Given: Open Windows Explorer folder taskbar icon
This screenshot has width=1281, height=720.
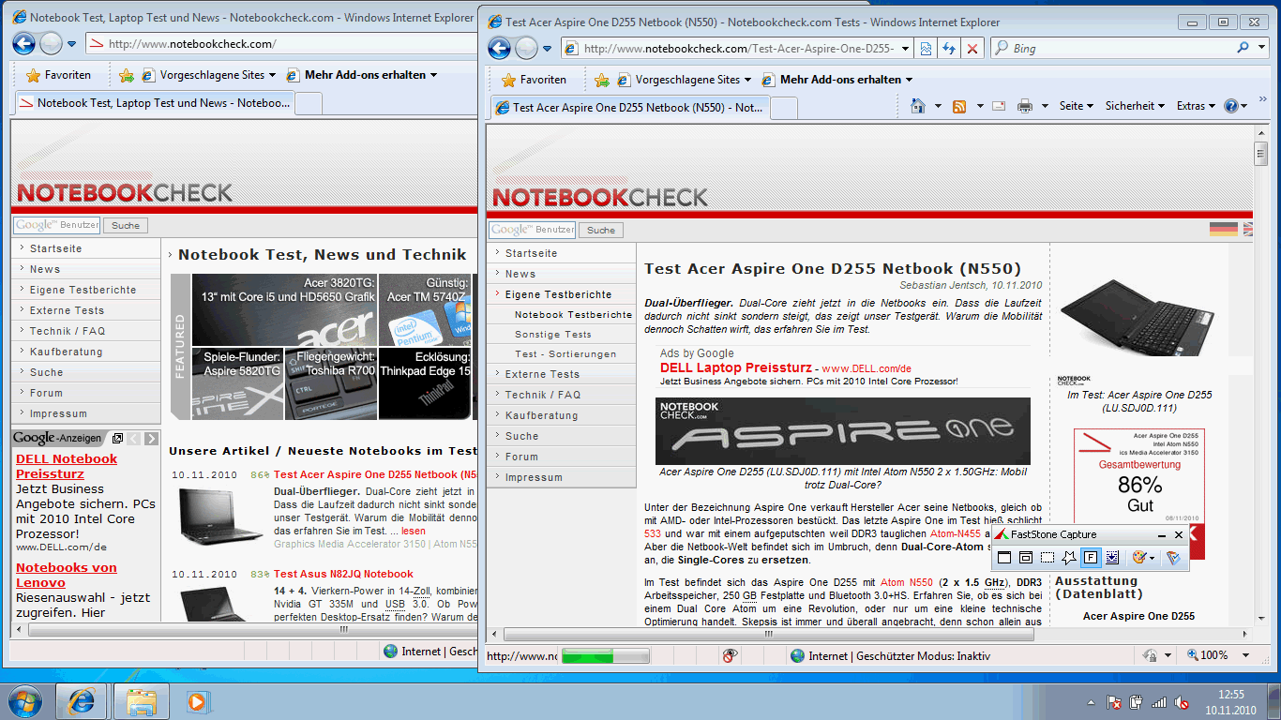Looking at the screenshot, I should (142, 701).
